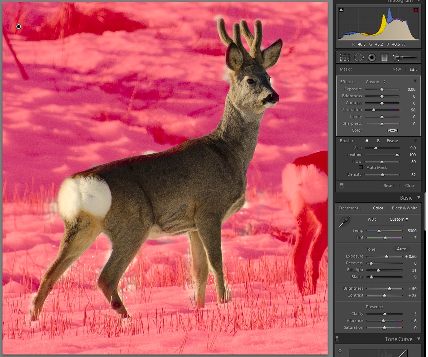The image size is (428, 357).
Task: Switch mask mode to New
Action: click(397, 69)
